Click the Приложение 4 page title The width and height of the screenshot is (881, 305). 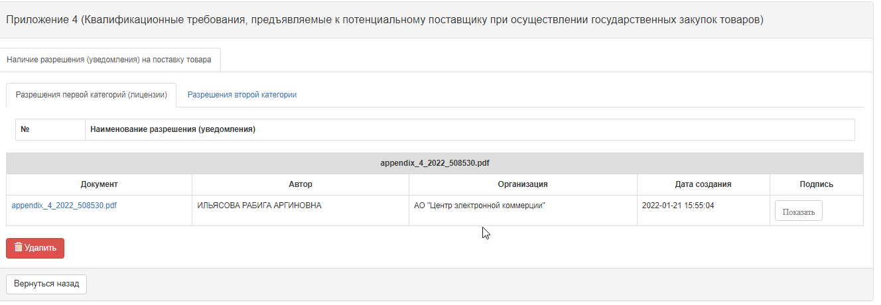(x=385, y=20)
